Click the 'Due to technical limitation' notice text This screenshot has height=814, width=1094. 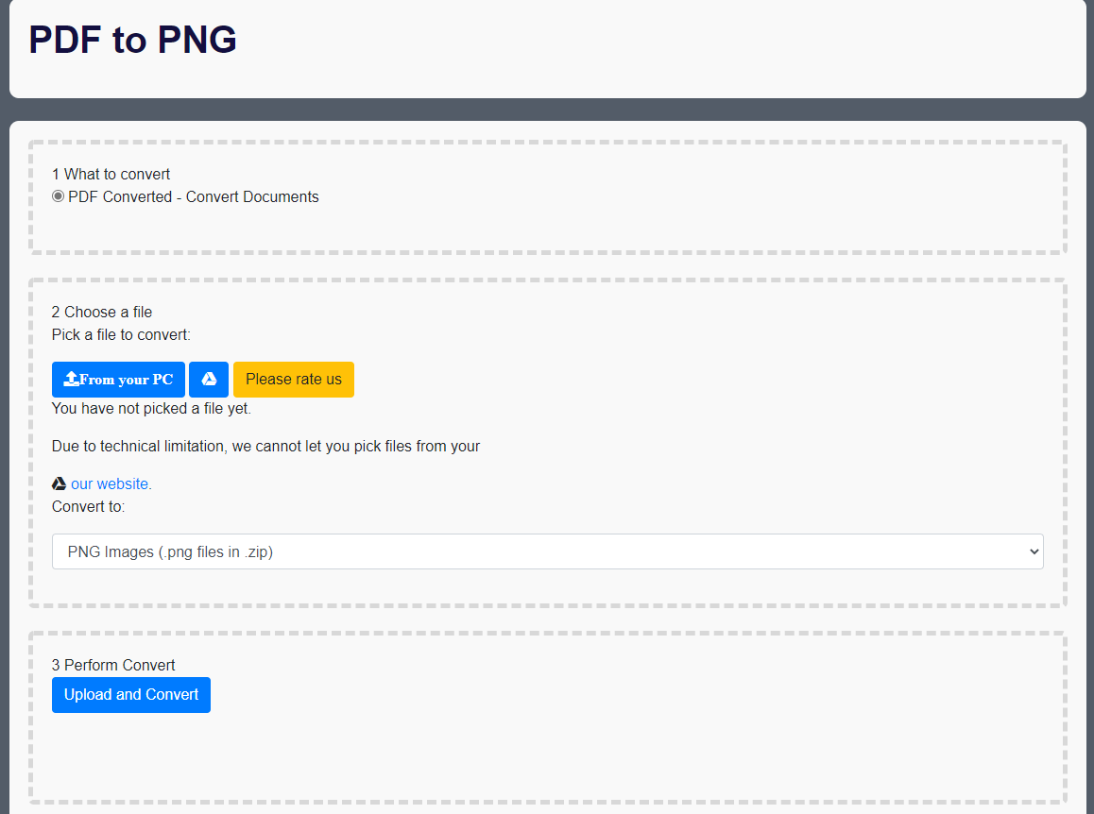(x=265, y=446)
